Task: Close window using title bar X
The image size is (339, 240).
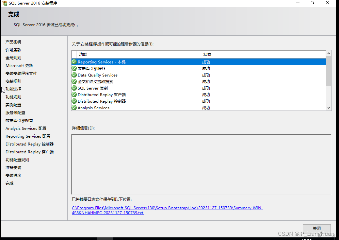Action: (x=328, y=3)
